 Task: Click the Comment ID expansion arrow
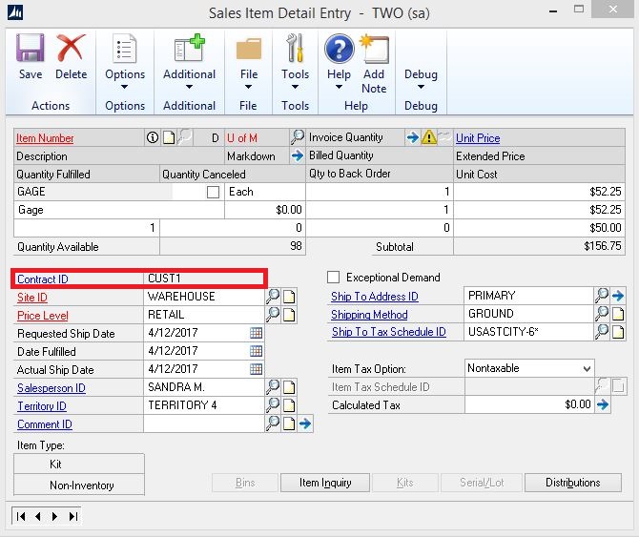[x=305, y=423]
